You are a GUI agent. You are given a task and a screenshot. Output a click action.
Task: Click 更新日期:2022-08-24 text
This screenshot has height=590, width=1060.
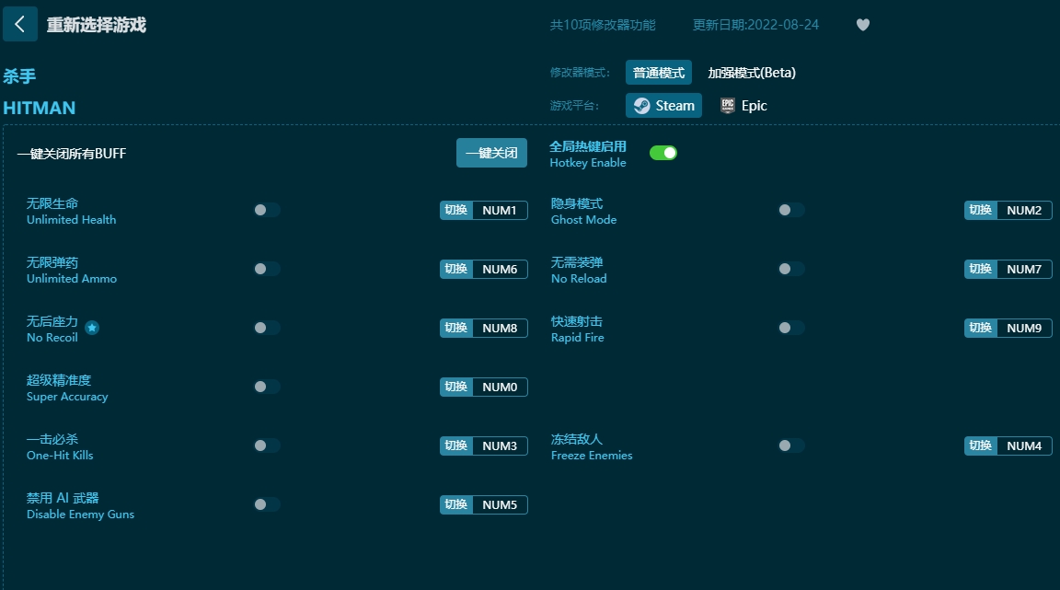pyautogui.click(x=755, y=25)
